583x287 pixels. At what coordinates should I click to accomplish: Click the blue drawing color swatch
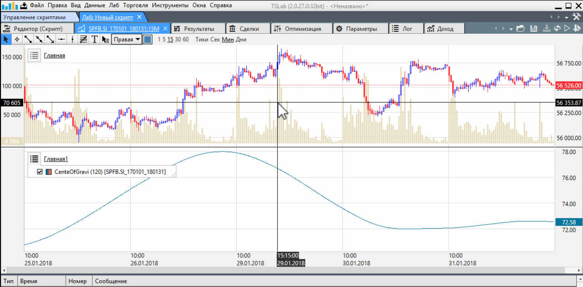point(148,40)
